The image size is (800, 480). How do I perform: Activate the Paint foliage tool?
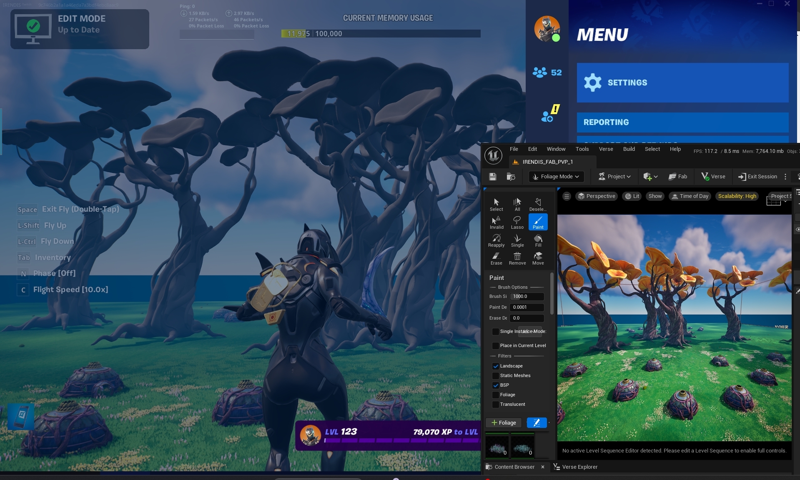(538, 222)
